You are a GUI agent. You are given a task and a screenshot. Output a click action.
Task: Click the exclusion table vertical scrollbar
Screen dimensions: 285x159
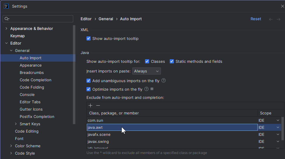[283, 128]
